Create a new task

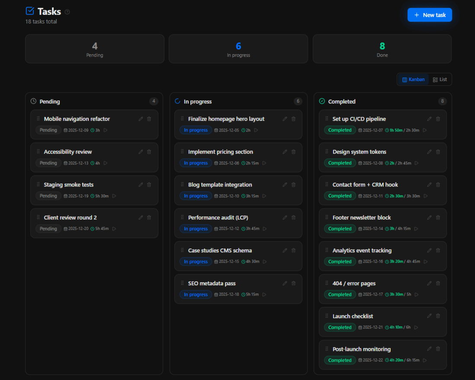(x=430, y=15)
